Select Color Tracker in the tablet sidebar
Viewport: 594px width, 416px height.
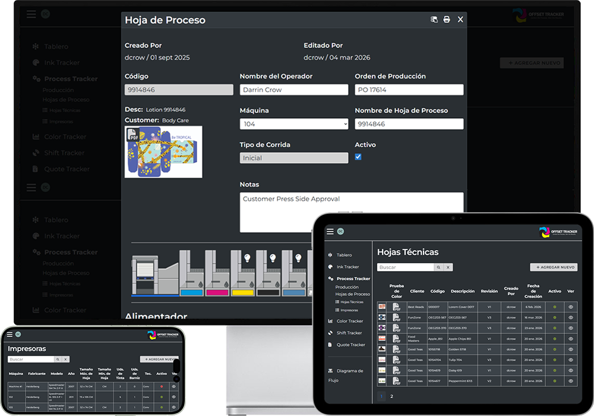(350, 321)
